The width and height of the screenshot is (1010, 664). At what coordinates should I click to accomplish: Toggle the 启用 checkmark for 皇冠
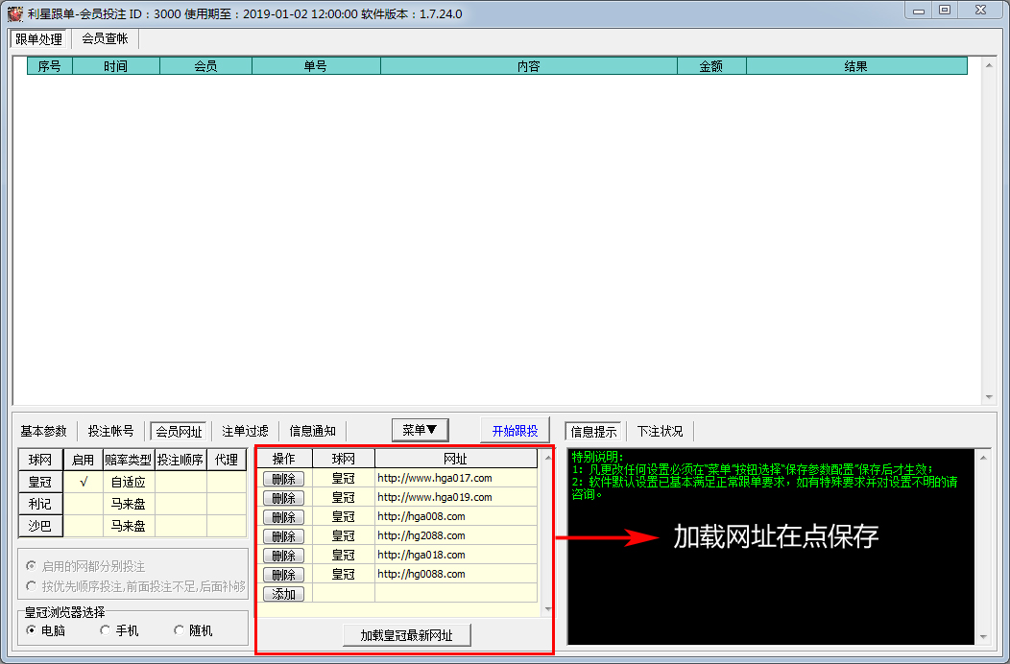[84, 483]
